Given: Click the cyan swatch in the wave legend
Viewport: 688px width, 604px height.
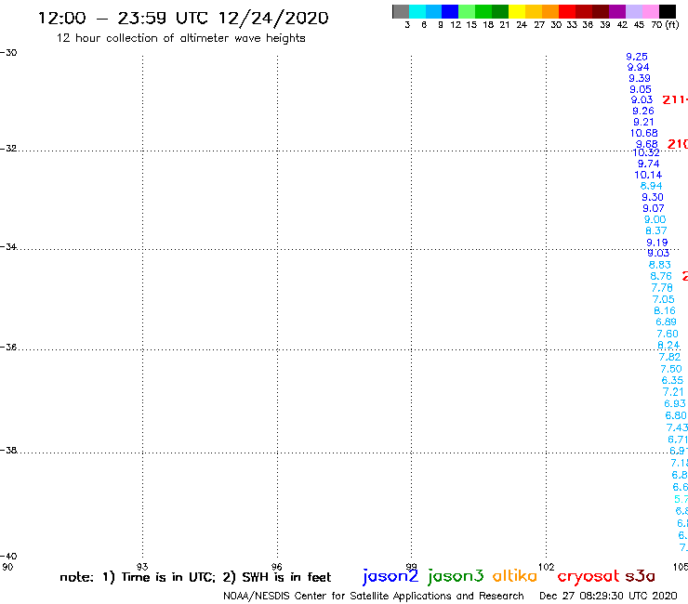Looking at the screenshot, I should click(x=417, y=11).
